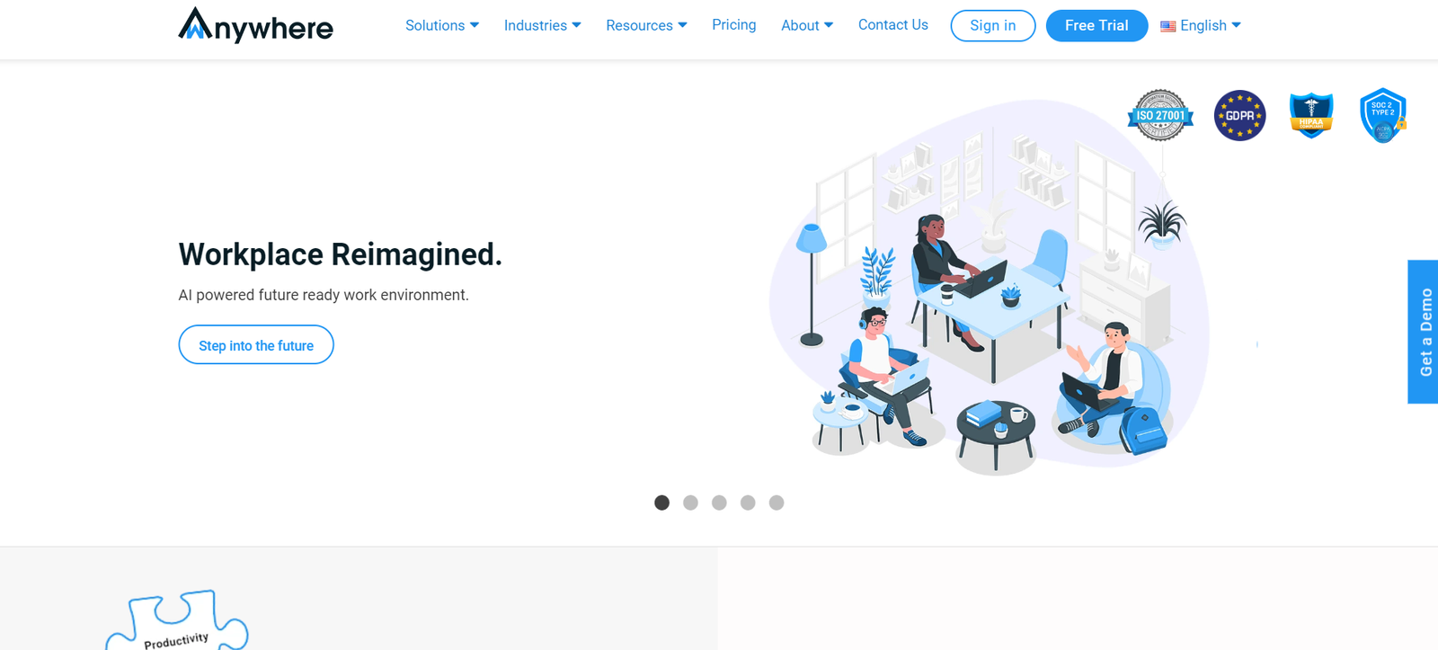Viewport: 1438px width, 650px height.
Task: Select the first carousel slide dot
Action: click(x=661, y=503)
